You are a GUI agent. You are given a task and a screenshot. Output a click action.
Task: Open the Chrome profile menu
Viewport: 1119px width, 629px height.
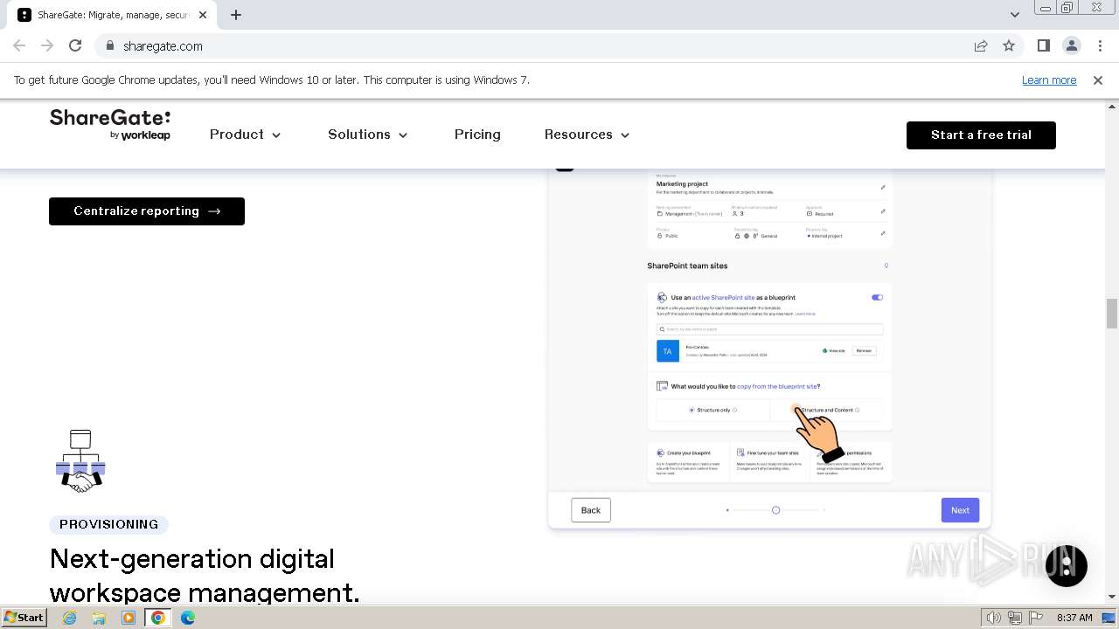[x=1072, y=45]
